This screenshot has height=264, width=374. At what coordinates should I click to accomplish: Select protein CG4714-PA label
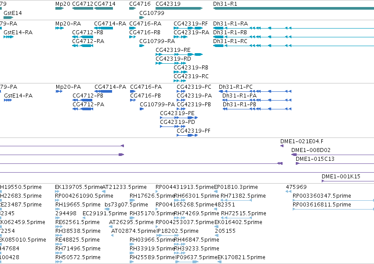click(x=110, y=87)
